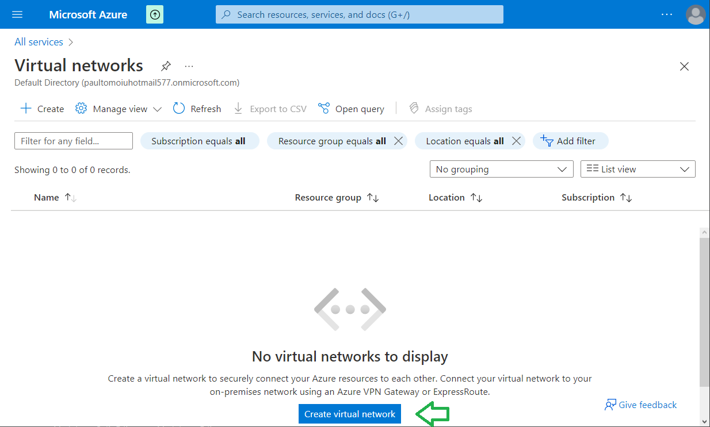Remove the Location filter
Screen dimensions: 710x427
[516, 141]
